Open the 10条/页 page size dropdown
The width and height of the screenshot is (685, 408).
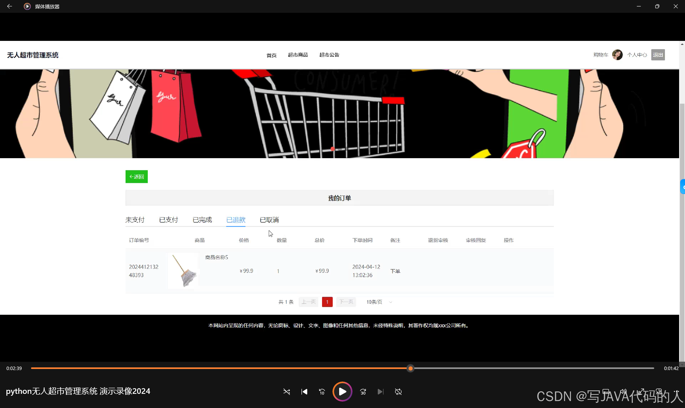pyautogui.click(x=379, y=302)
